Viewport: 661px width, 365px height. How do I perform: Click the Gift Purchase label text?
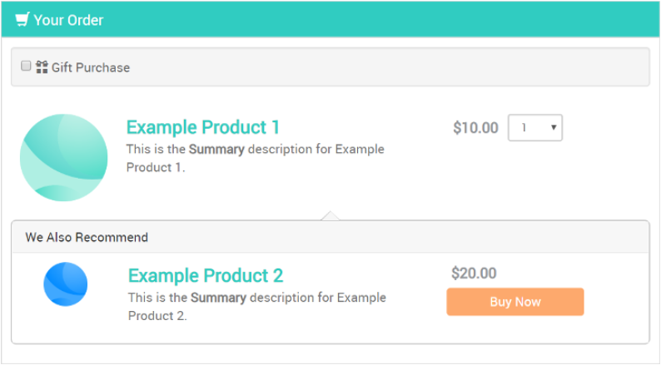tap(91, 67)
